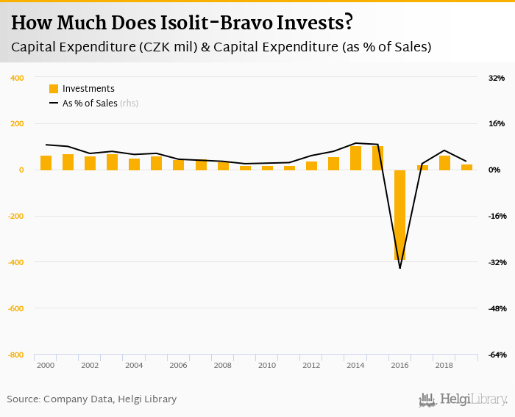Click the 32% right axis label

tap(496, 78)
